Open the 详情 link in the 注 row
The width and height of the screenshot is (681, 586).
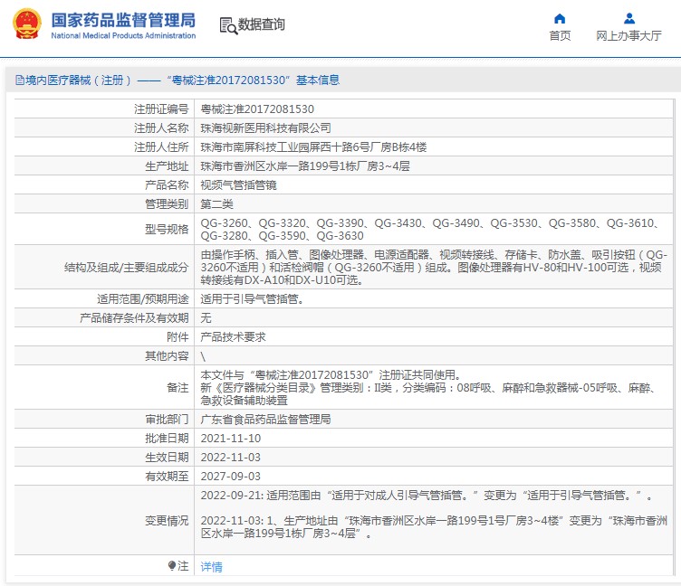click(211, 567)
